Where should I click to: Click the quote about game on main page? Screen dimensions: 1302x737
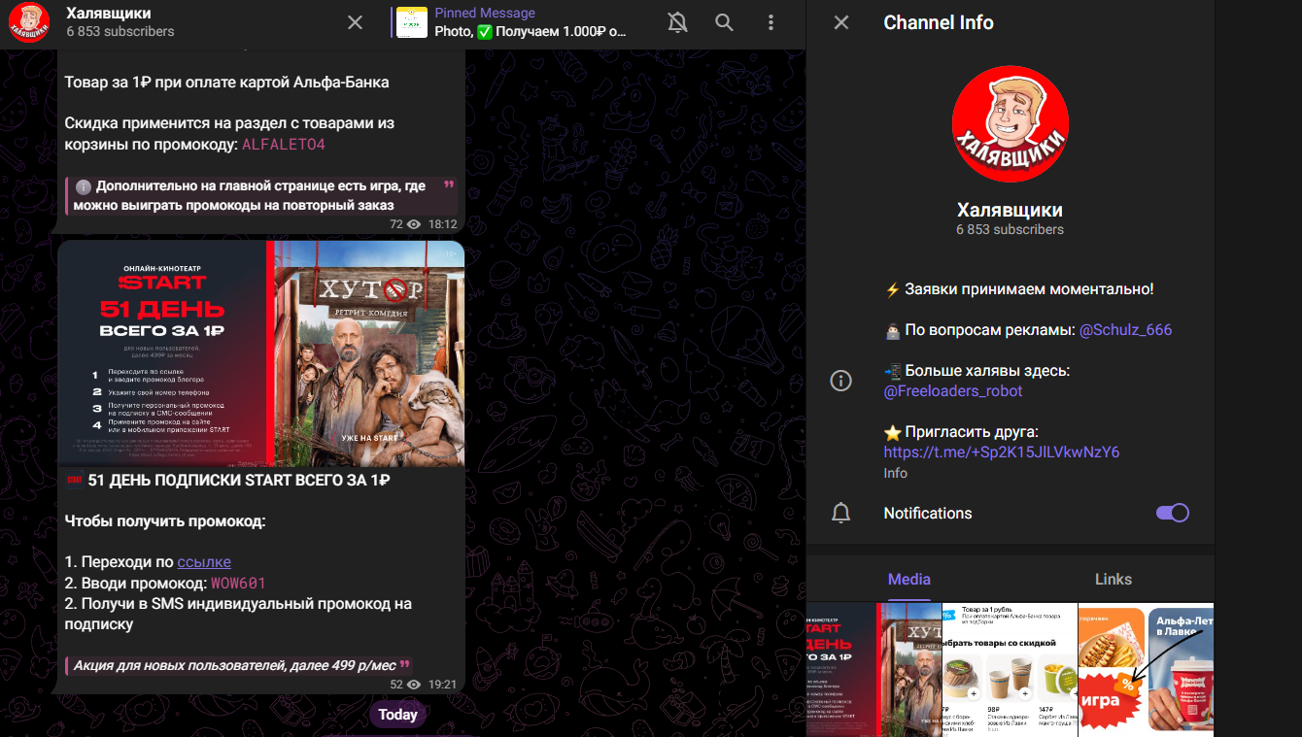(x=260, y=195)
